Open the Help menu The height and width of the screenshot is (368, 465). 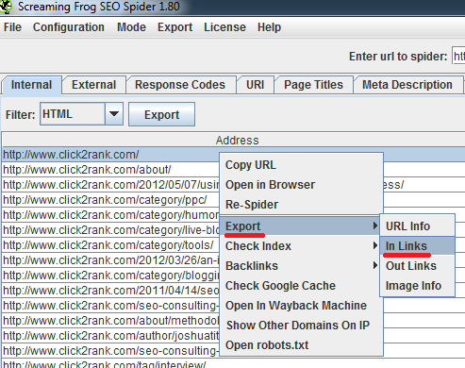pos(269,27)
